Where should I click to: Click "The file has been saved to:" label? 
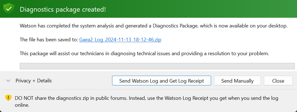[49, 40]
